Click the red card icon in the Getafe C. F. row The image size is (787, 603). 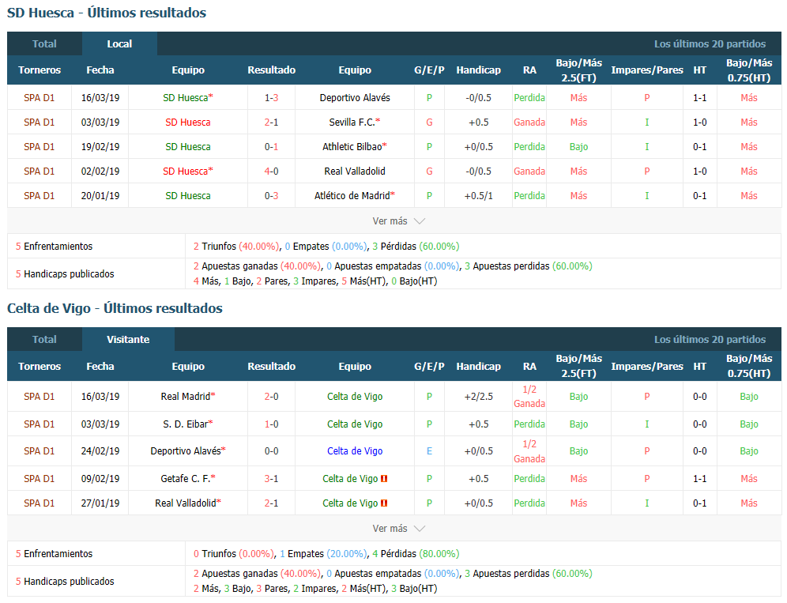pos(384,478)
